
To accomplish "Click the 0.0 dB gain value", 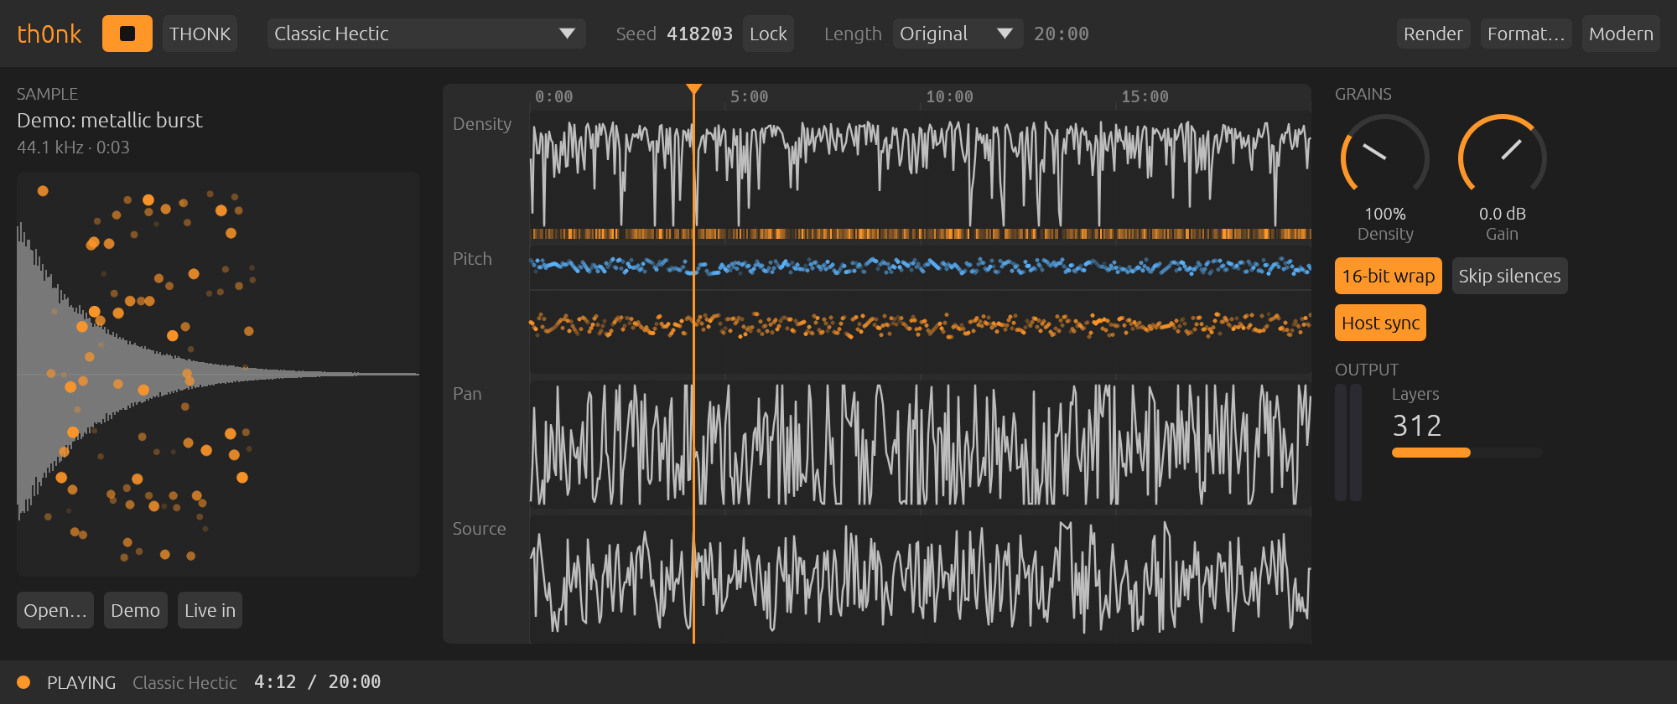I will (x=1503, y=214).
